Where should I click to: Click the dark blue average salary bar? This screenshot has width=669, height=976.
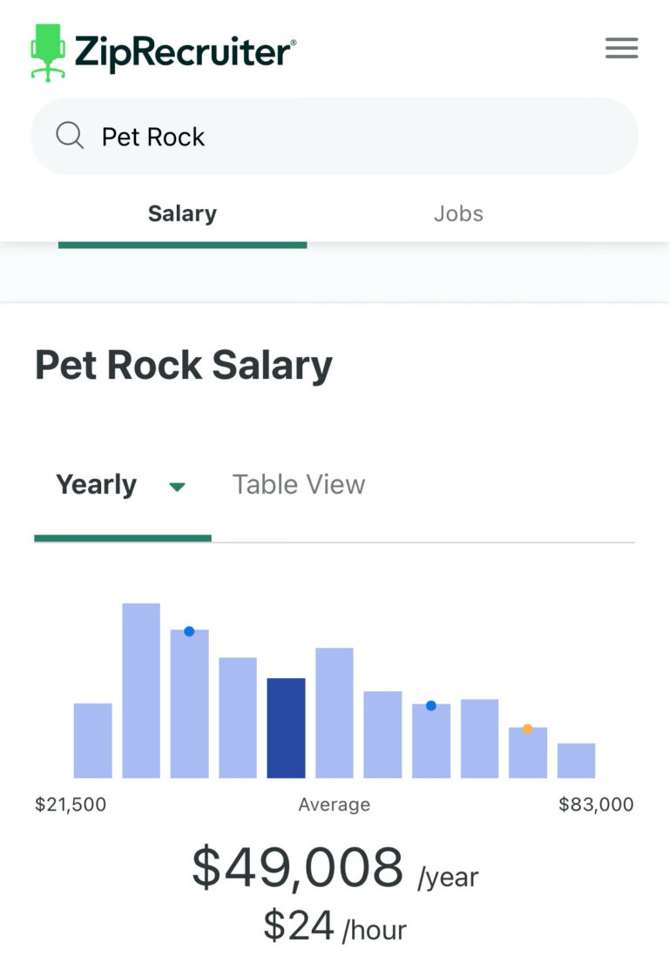[x=286, y=728]
